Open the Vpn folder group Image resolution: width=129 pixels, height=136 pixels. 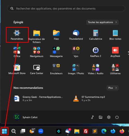pos(76,52)
